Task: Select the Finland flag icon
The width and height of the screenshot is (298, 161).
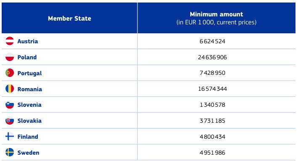Action: pyautogui.click(x=10, y=137)
